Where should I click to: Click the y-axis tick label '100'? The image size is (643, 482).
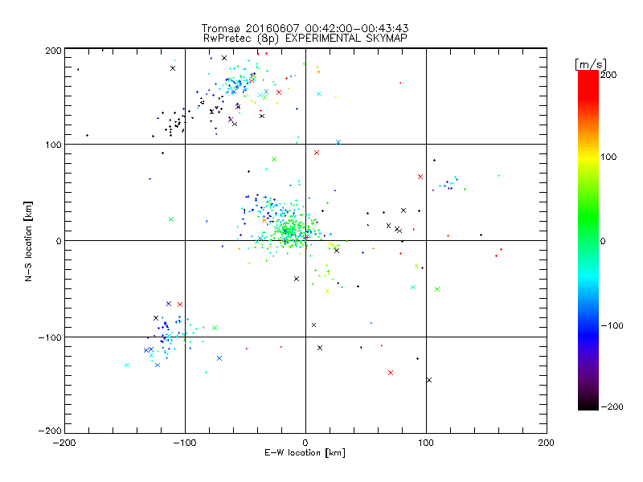tap(53, 145)
